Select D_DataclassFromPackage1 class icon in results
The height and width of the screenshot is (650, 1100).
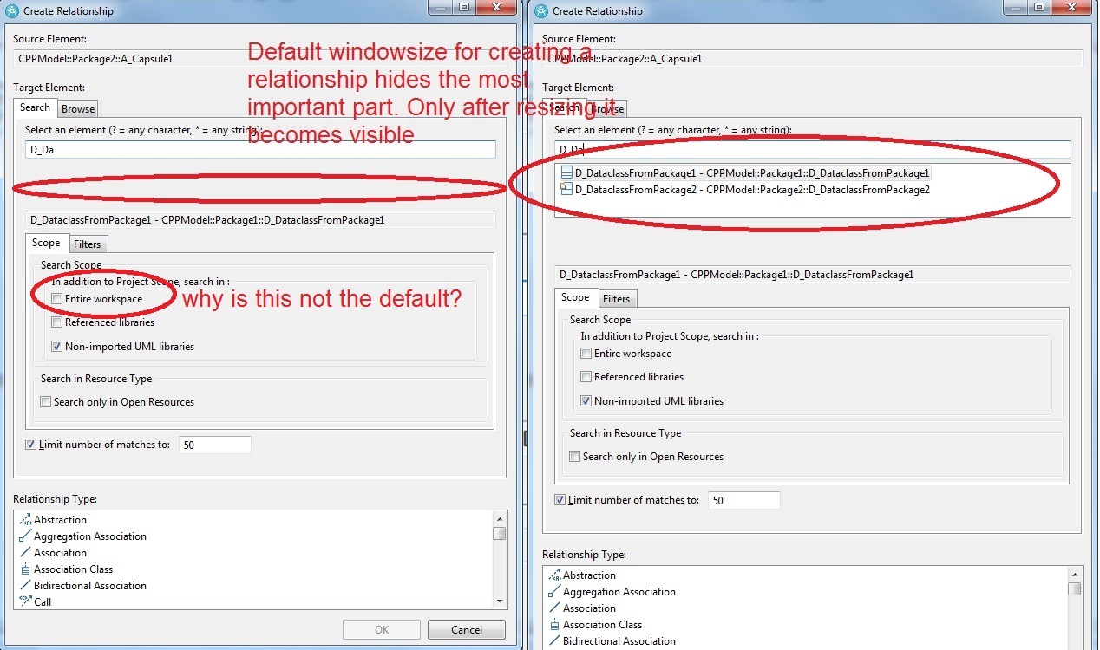click(566, 173)
